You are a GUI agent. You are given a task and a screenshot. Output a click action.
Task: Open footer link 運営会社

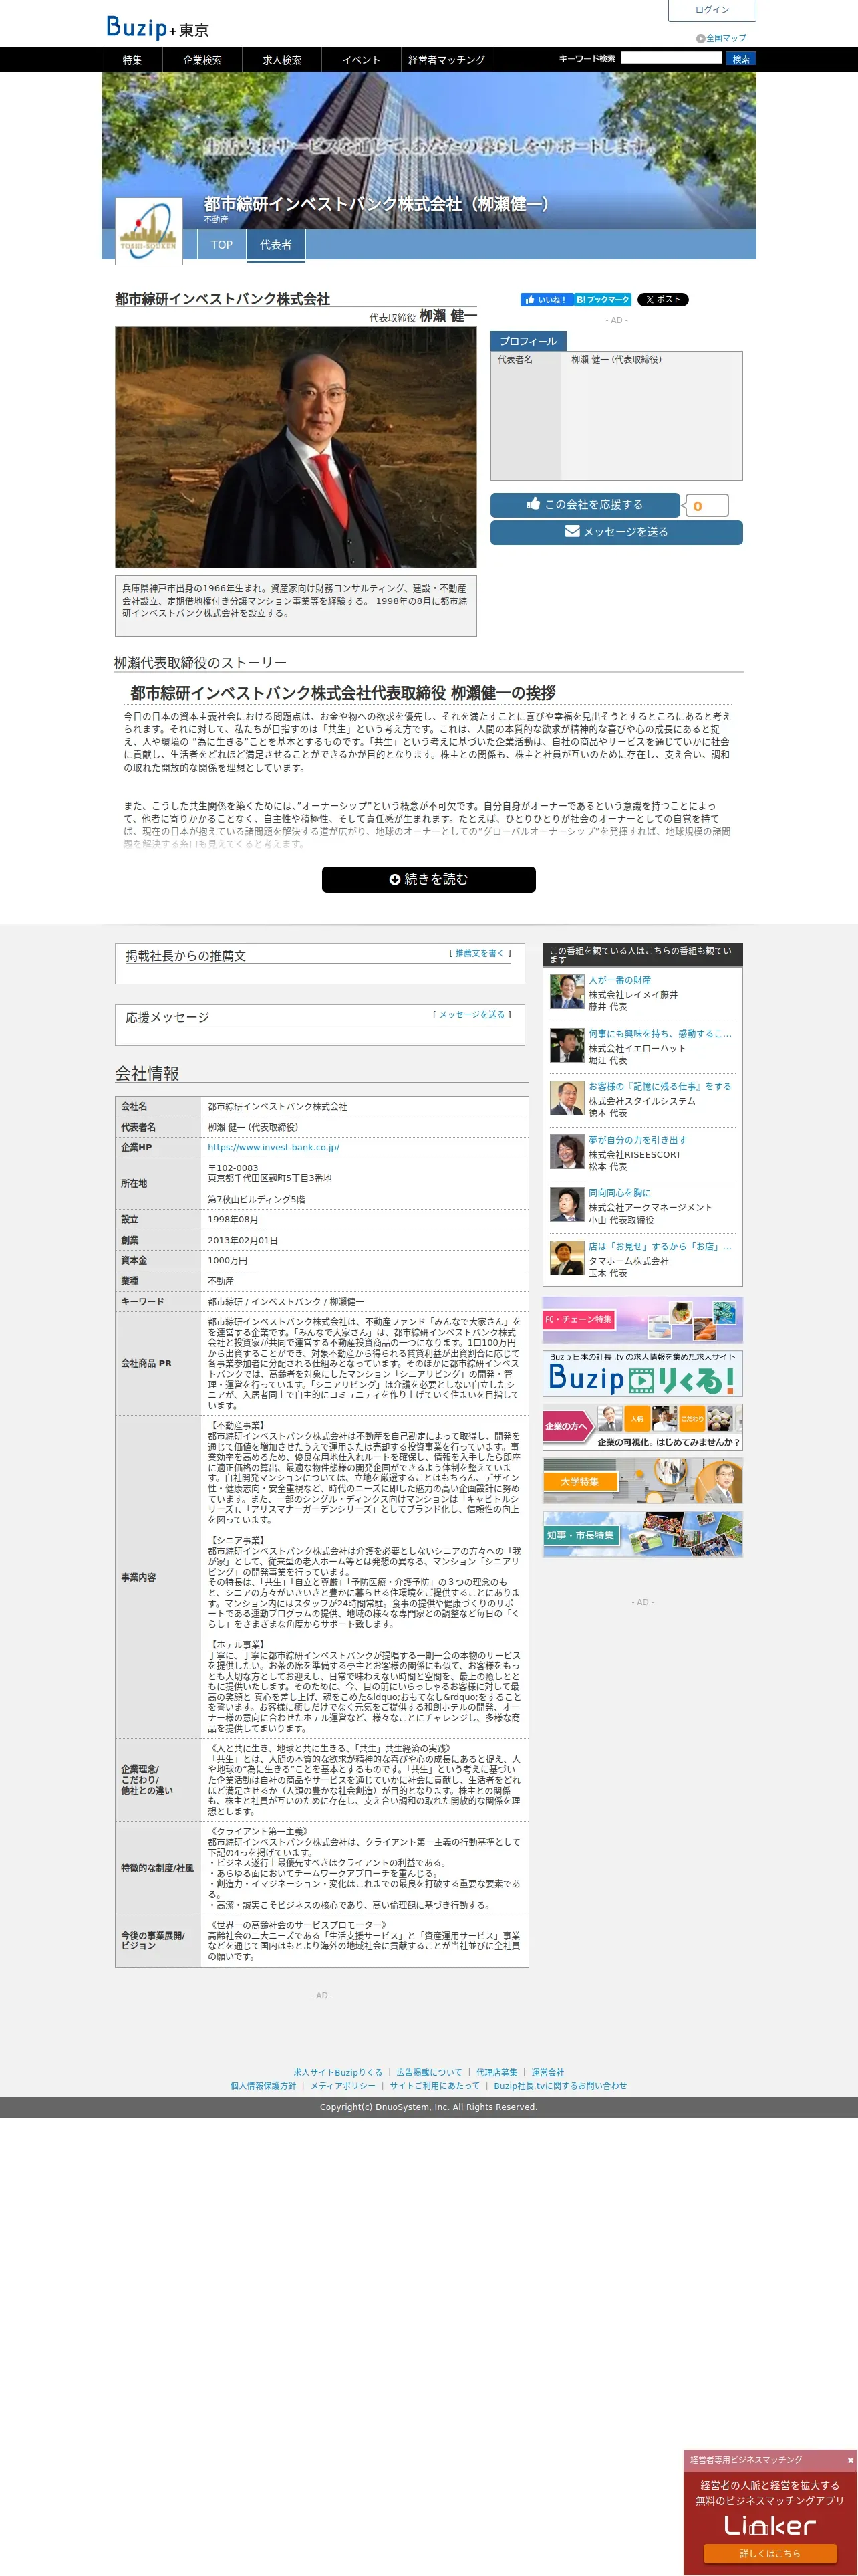[547, 2073]
